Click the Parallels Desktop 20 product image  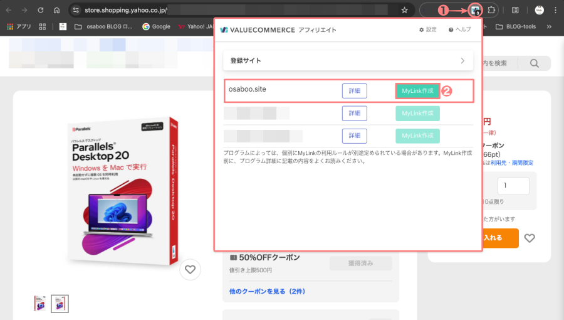point(123,191)
